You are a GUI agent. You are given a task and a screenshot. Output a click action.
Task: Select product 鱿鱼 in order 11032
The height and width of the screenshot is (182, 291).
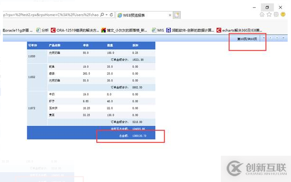click(52, 66)
